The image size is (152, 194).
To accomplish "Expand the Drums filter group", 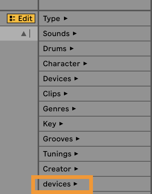I will pyautogui.click(x=95, y=48).
